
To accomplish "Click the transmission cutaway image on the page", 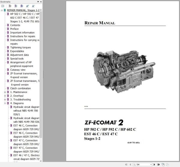I will point(124,72).
